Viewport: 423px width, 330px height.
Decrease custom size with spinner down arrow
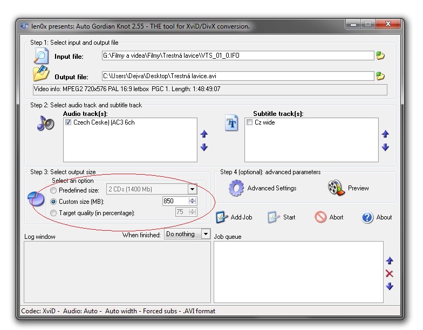point(192,203)
